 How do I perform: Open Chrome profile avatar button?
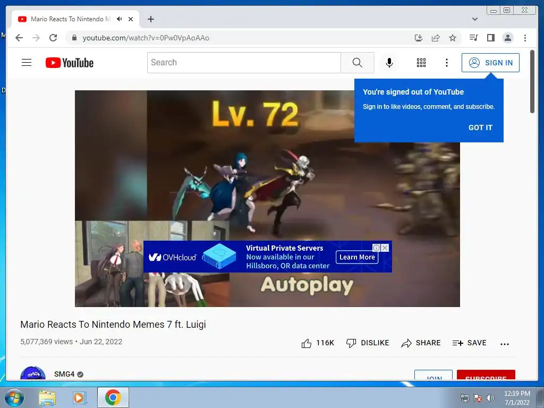[507, 38]
